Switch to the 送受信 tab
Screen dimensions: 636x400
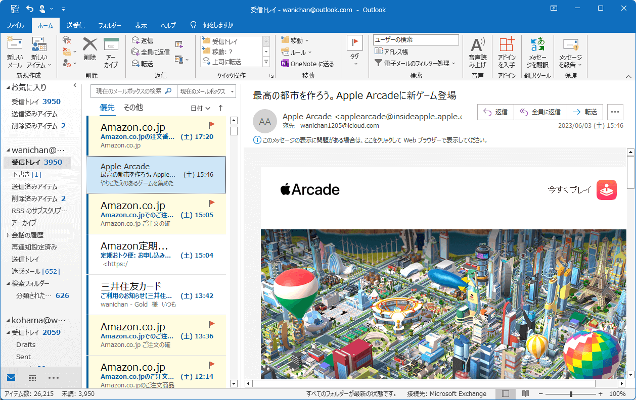(x=76, y=25)
